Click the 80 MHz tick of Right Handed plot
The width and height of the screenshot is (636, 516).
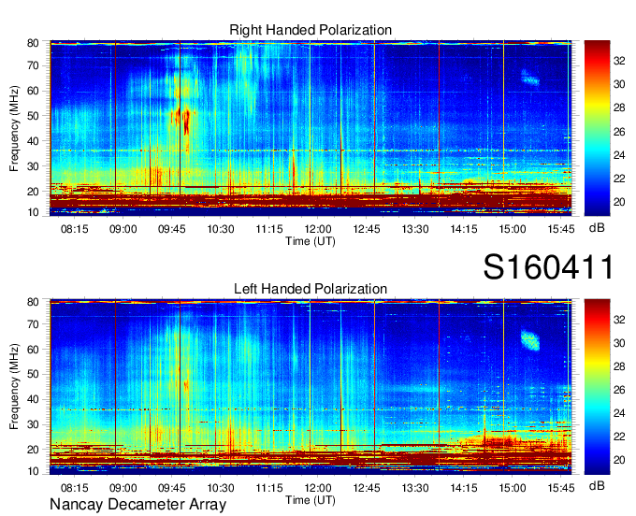tap(34, 43)
